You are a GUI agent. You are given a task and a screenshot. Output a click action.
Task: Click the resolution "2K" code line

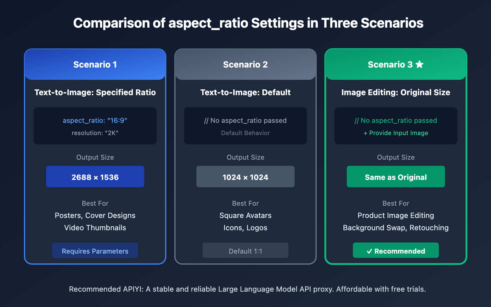click(x=95, y=133)
